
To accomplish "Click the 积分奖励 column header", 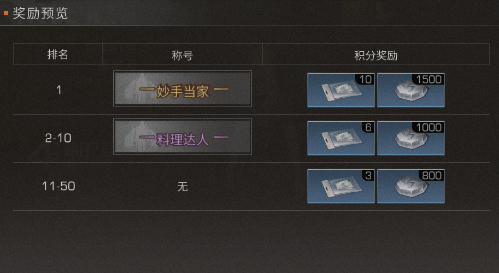I will (376, 55).
